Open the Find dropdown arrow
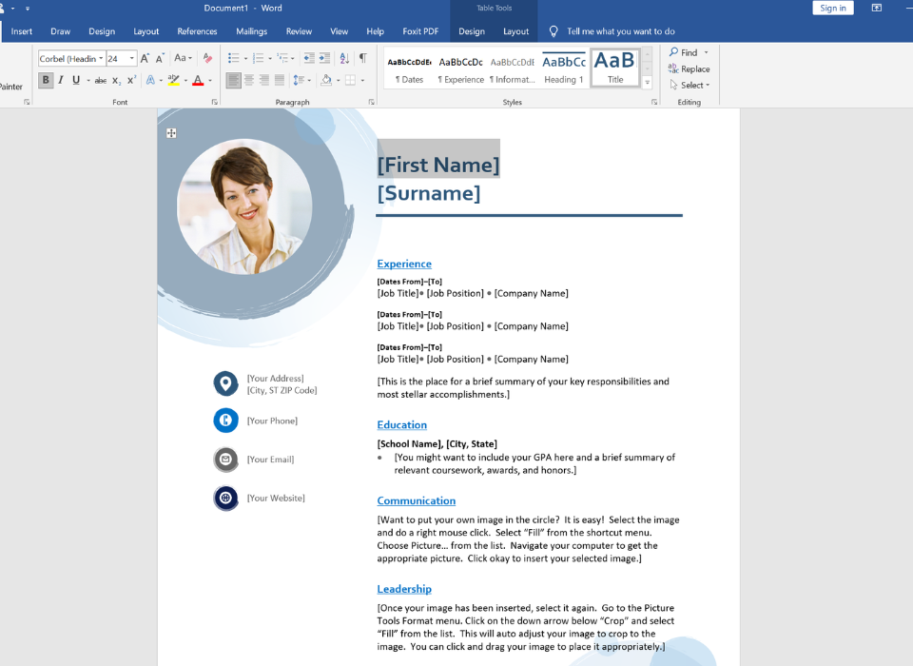 click(707, 52)
